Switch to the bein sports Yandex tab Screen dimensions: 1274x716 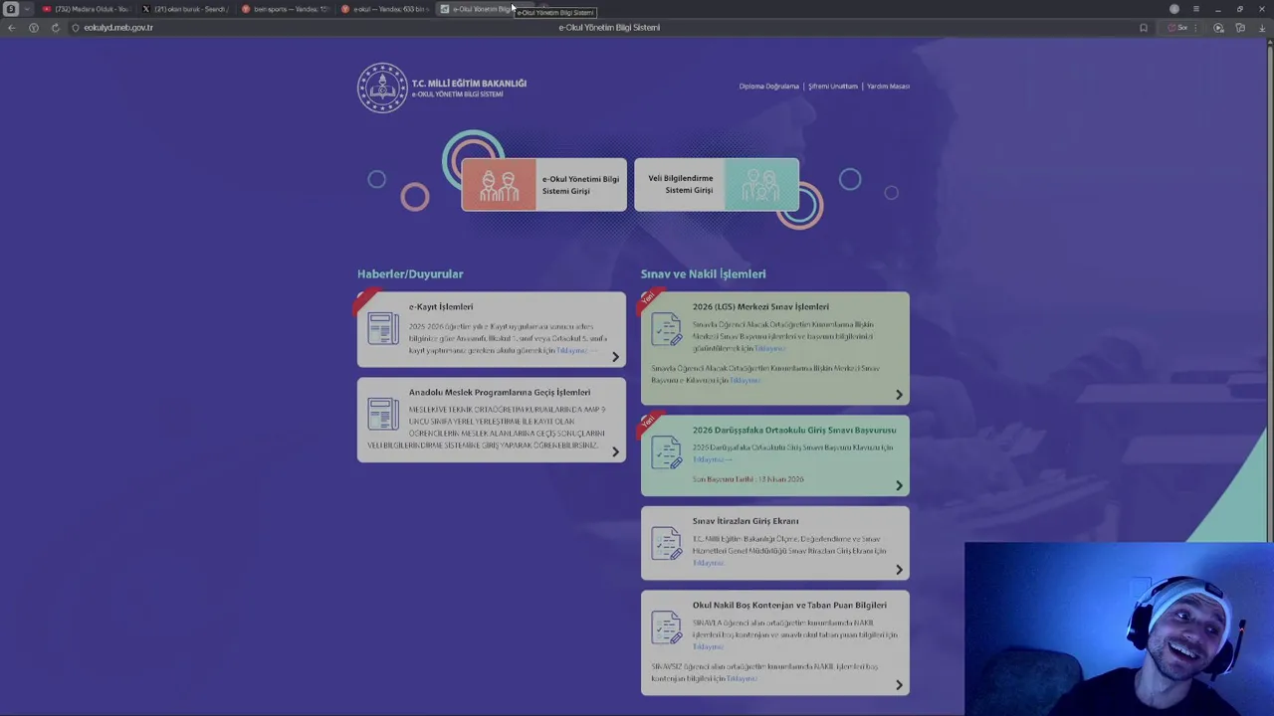pos(286,9)
